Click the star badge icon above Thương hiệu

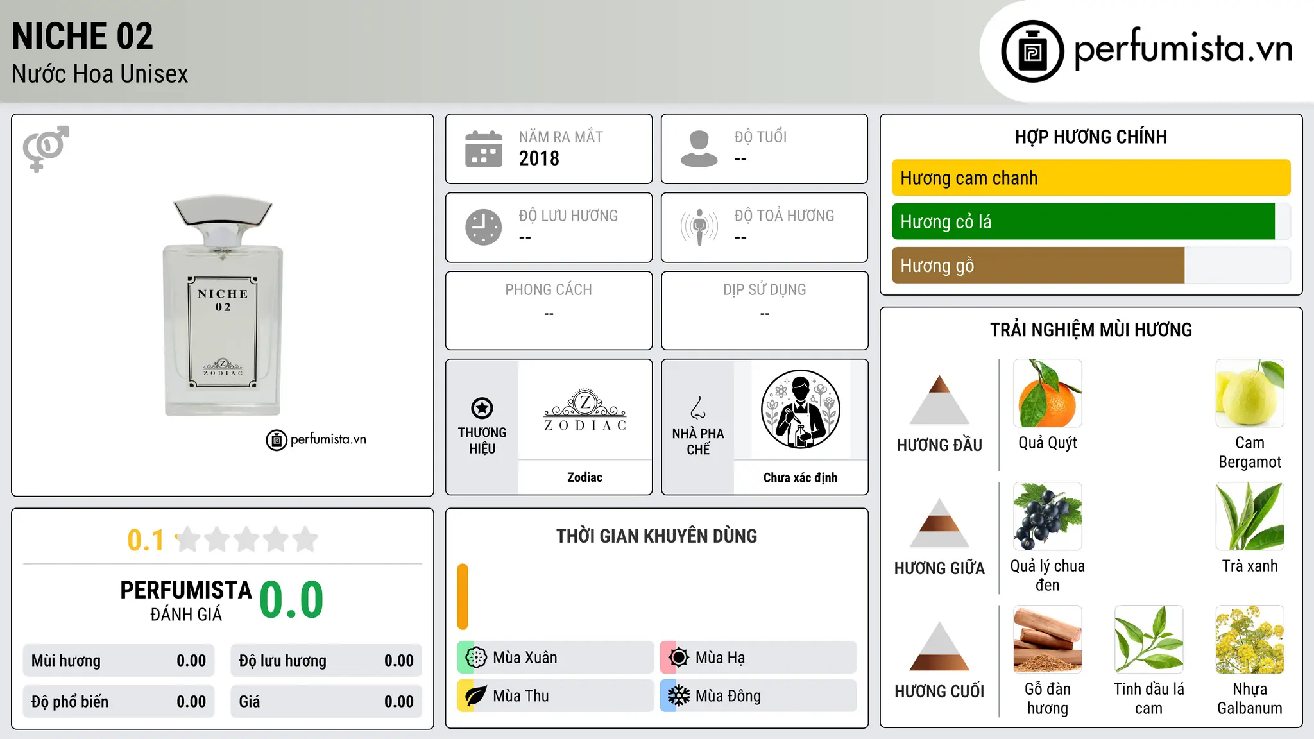pos(482,407)
